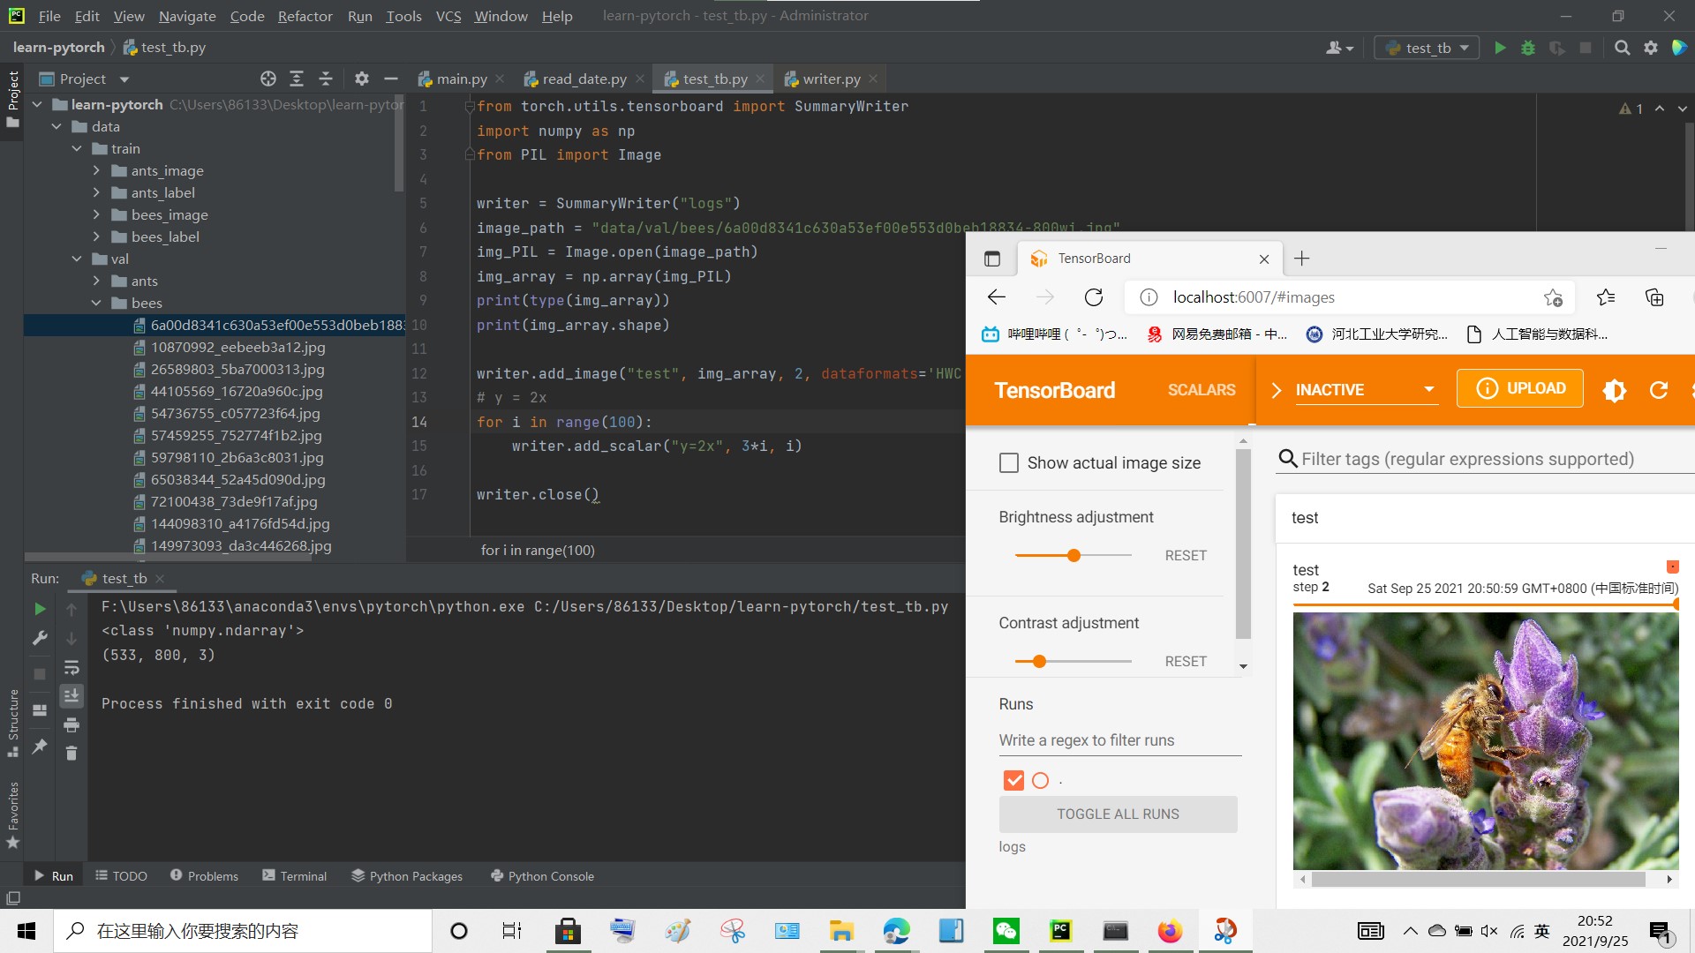Switch to the main.py editor tab
Screen dimensions: 1695x953
pos(461,79)
